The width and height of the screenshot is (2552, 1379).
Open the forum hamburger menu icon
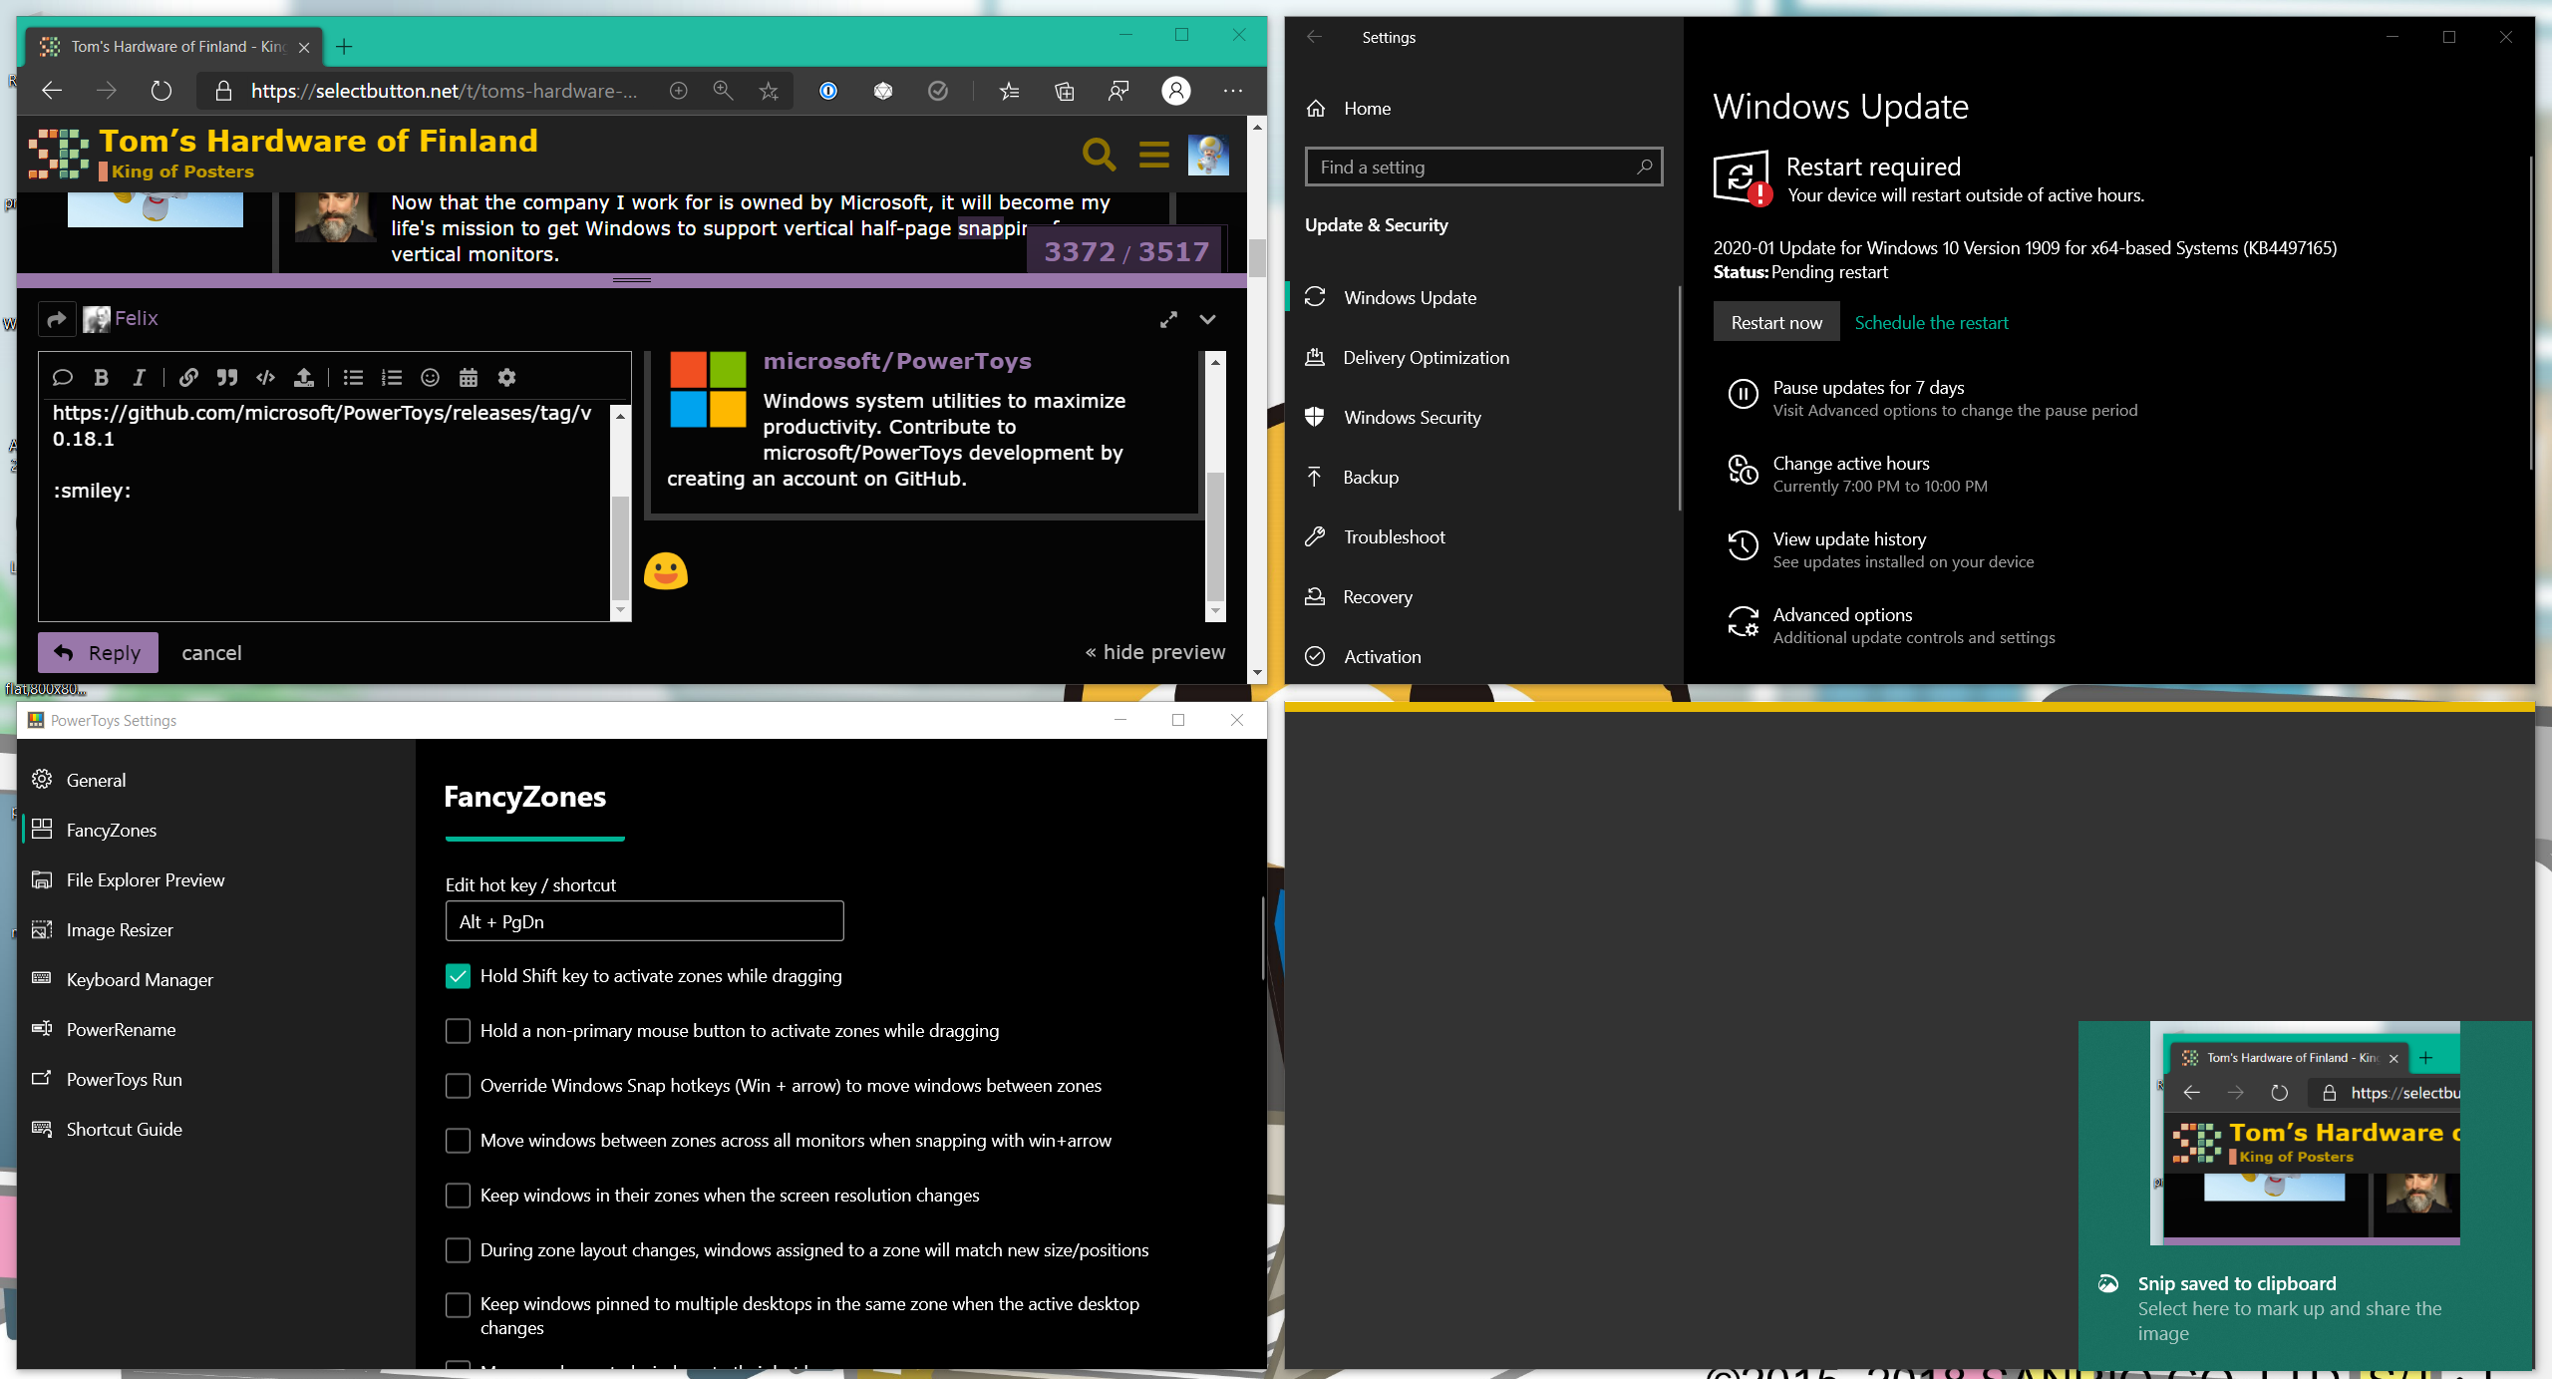1153,155
